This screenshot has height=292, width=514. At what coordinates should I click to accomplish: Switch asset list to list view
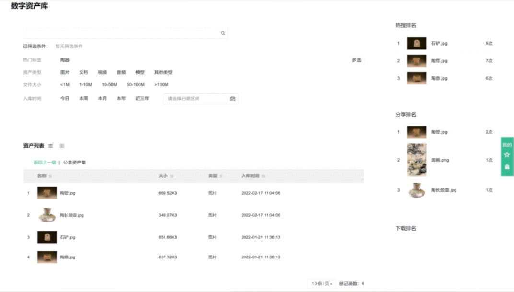(x=51, y=146)
